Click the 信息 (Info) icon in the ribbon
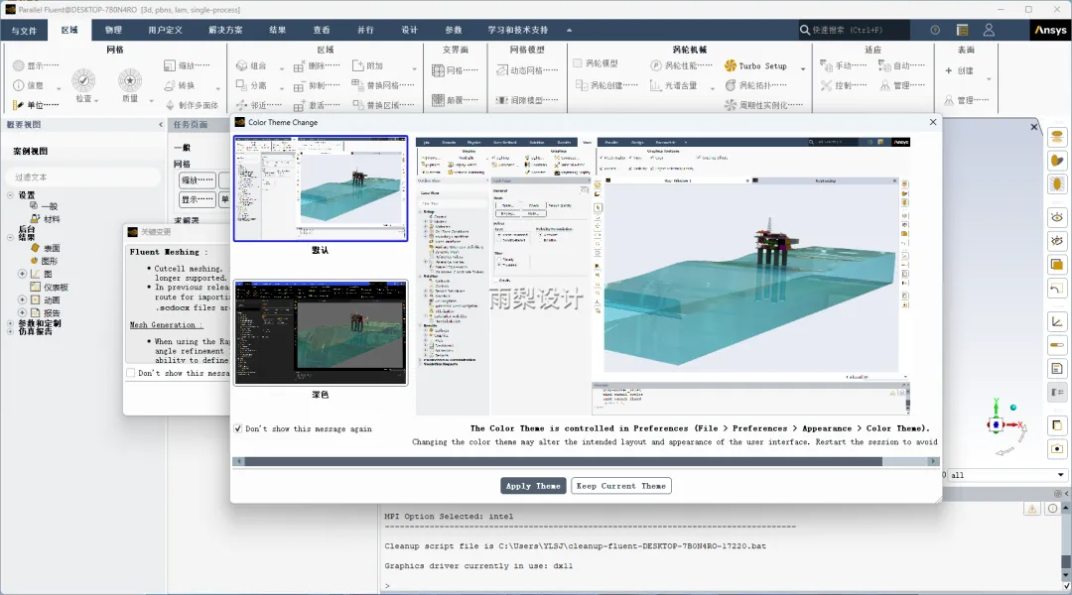This screenshot has width=1072, height=595. 19,85
